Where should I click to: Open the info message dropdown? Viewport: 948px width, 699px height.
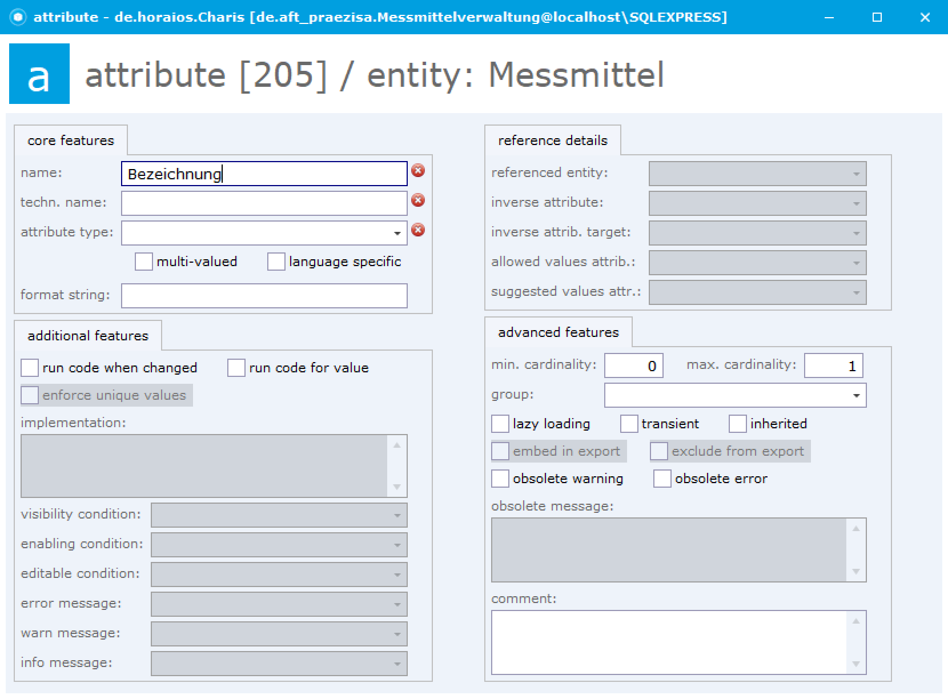(279, 664)
